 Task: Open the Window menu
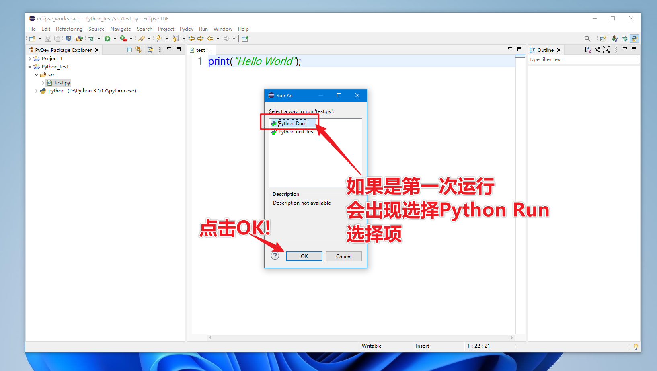(223, 29)
